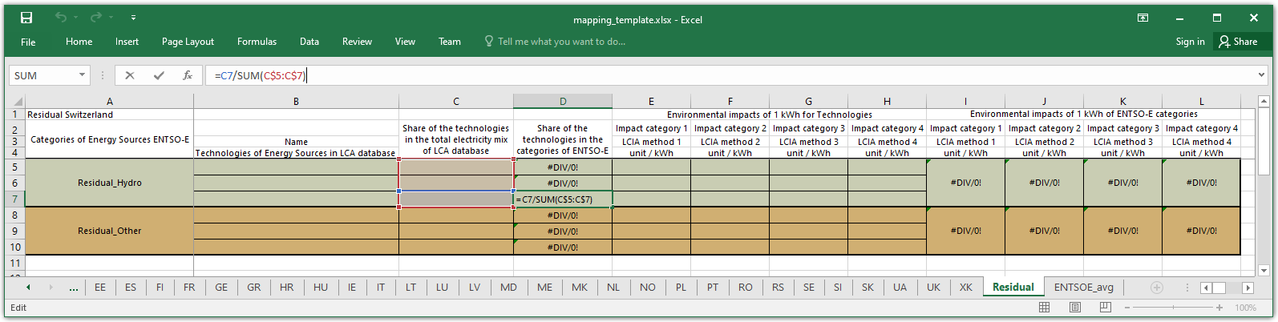This screenshot has height=322, width=1278.
Task: Select column D header
Action: tap(563, 102)
